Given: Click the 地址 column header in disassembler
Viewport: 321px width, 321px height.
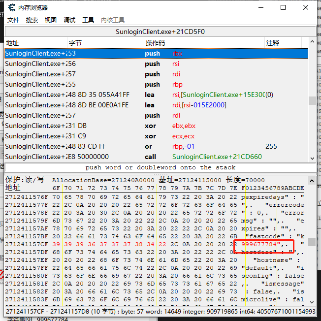Looking at the screenshot, I should point(36,43).
